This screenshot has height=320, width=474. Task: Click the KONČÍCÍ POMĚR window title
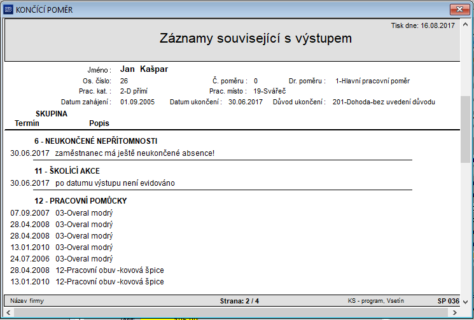tap(45, 10)
